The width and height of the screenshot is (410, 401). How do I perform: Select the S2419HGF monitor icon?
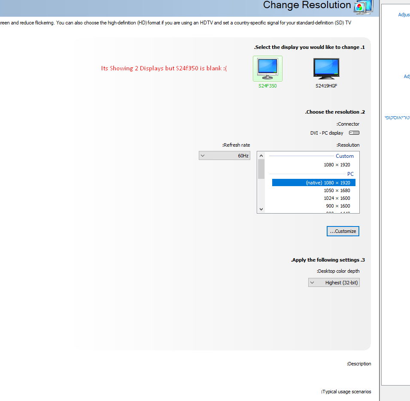click(x=326, y=68)
